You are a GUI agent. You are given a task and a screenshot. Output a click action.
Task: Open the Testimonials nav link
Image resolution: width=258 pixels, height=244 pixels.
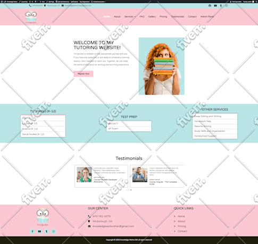178,16
